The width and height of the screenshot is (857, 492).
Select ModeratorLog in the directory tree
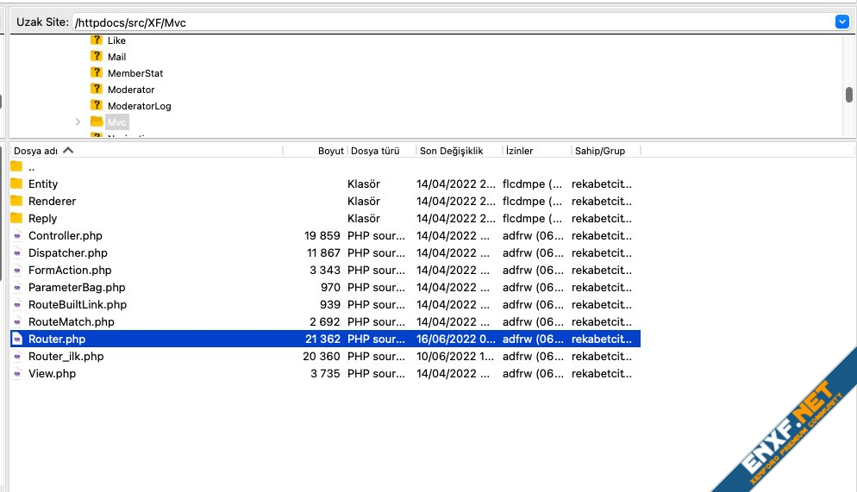coord(139,106)
